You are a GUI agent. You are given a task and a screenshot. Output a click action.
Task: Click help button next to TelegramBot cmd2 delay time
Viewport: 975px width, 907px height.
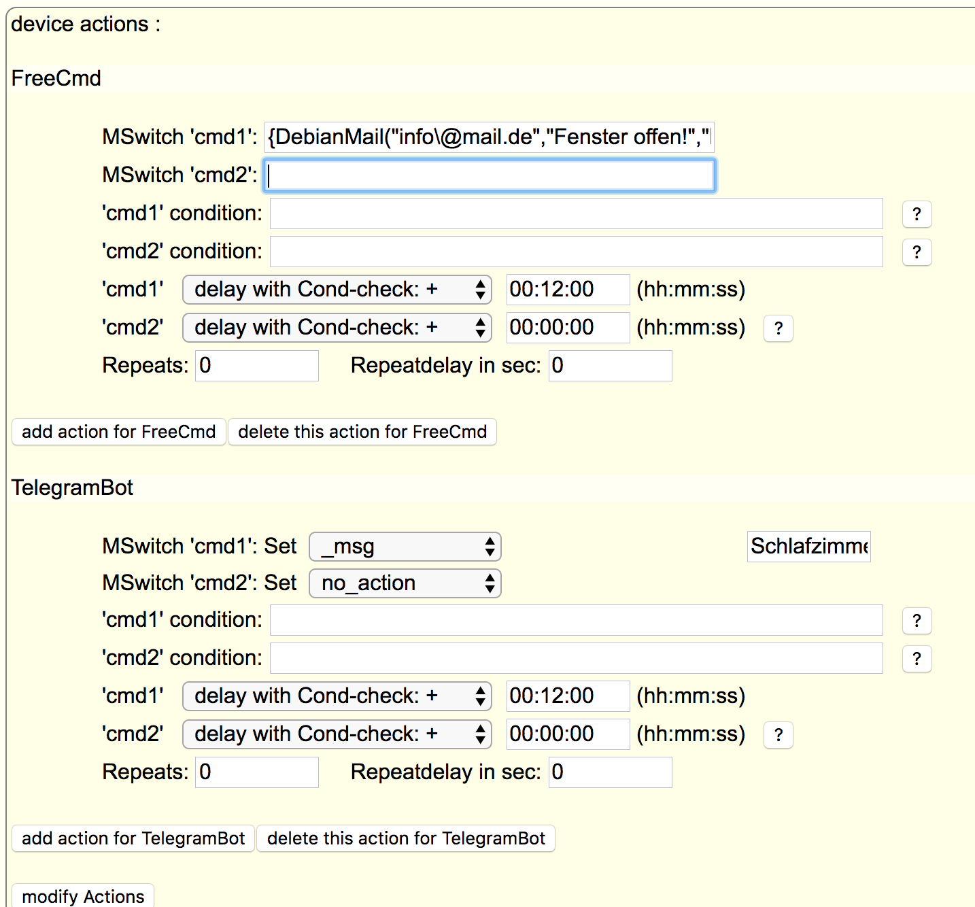point(779,735)
